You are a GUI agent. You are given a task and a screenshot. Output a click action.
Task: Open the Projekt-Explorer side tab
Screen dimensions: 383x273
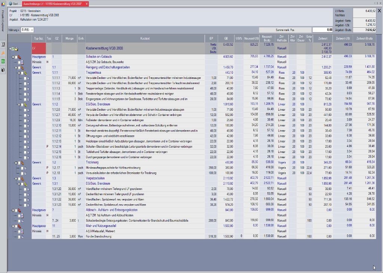(3, 21)
